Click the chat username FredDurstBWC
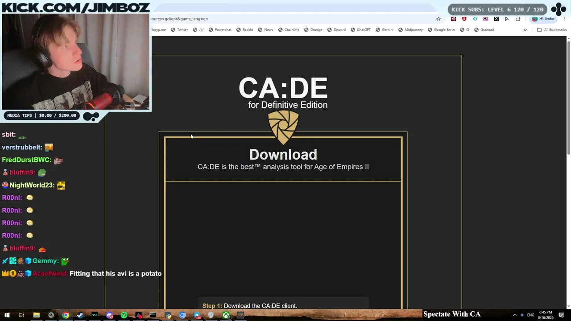571x321 pixels. [27, 160]
